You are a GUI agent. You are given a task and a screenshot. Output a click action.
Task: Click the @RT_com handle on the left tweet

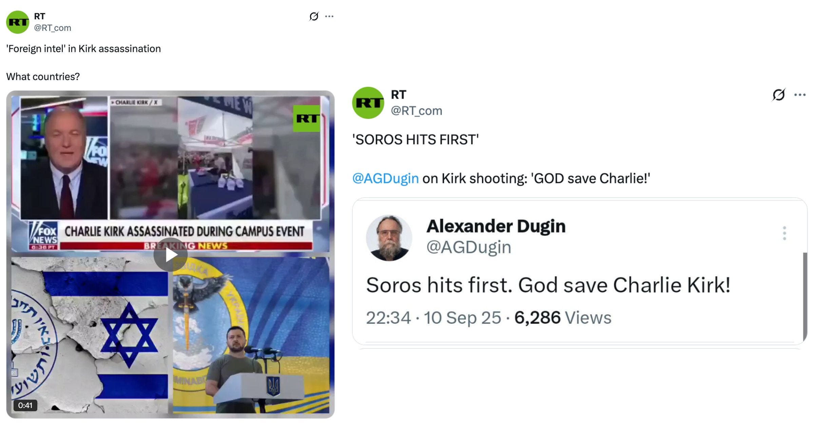[x=53, y=28]
